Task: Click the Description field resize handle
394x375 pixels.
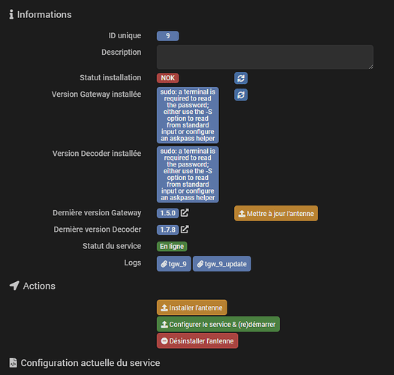Action: (371, 67)
